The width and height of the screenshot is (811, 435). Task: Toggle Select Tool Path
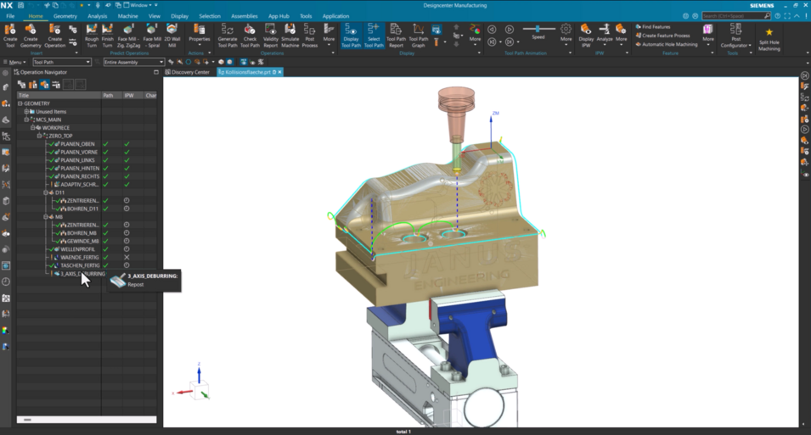pyautogui.click(x=374, y=35)
